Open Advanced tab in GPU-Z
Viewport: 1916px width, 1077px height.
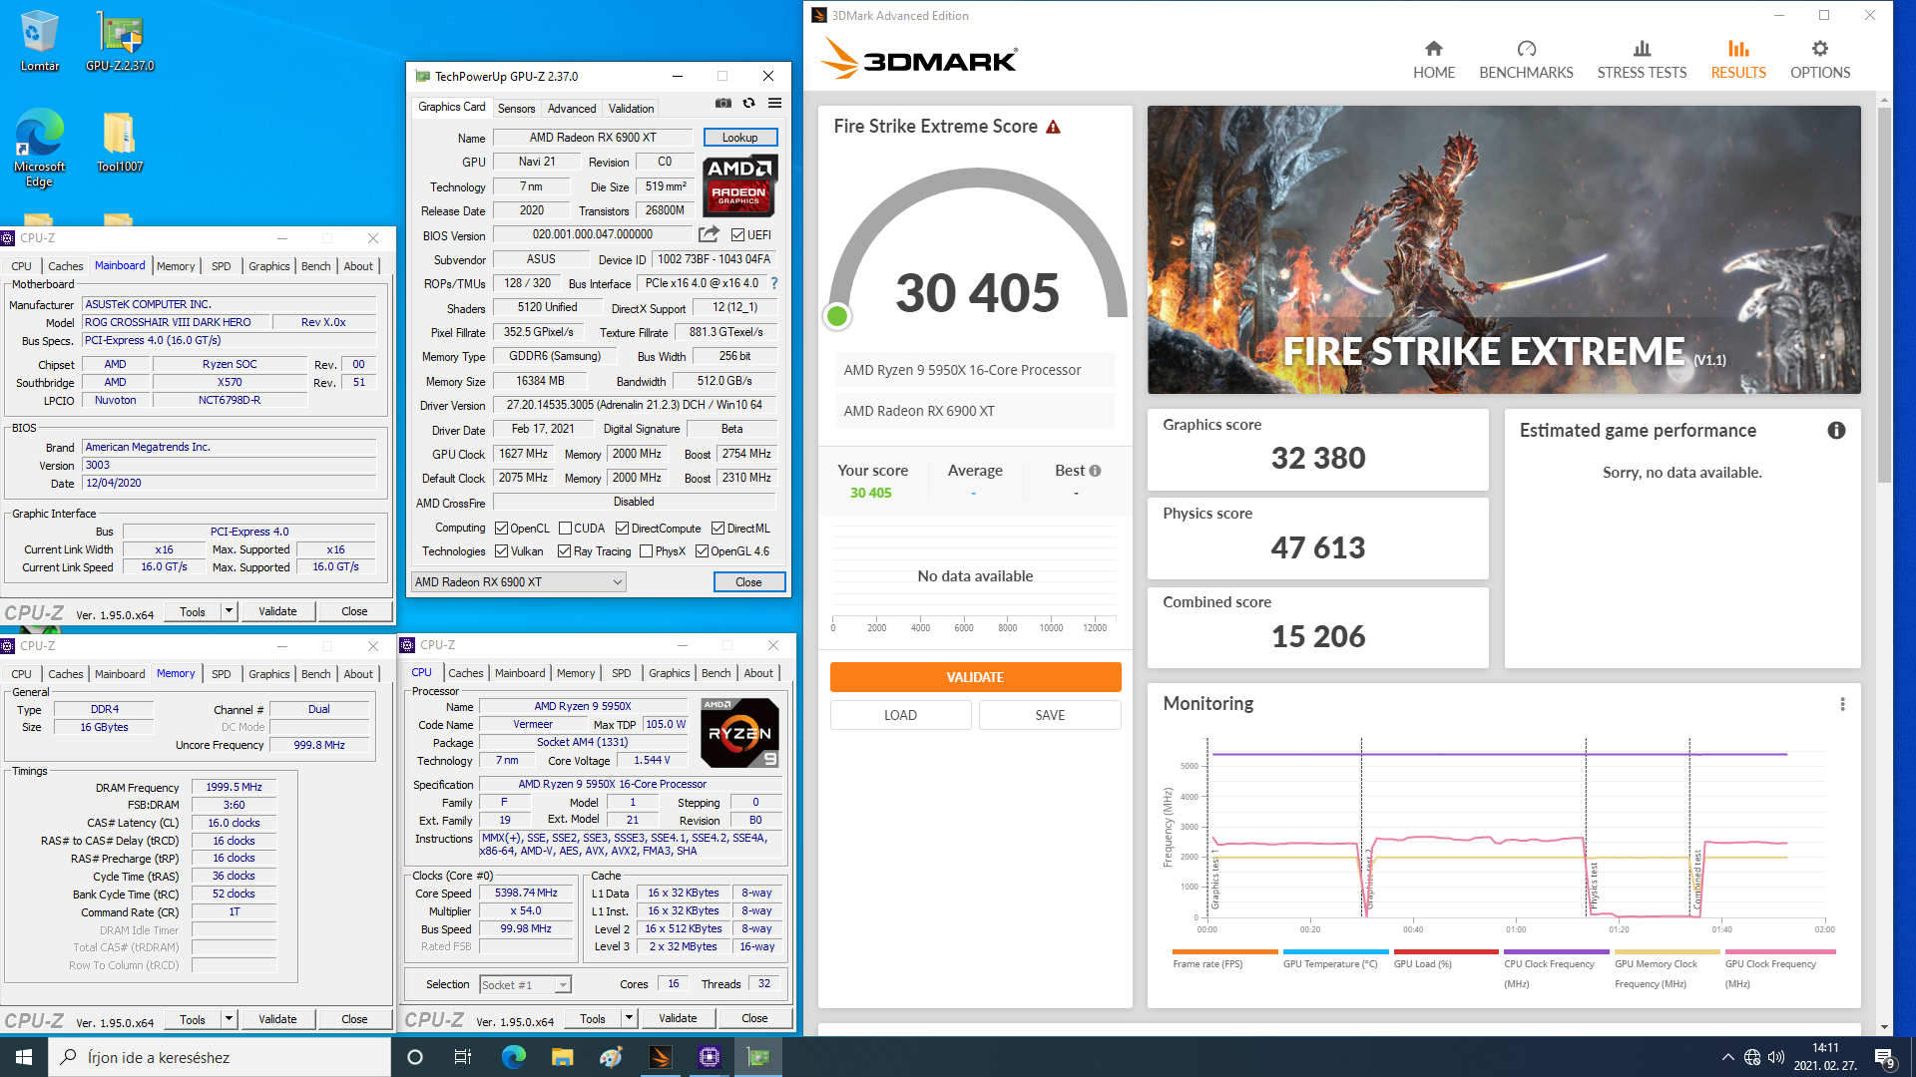pyautogui.click(x=572, y=108)
